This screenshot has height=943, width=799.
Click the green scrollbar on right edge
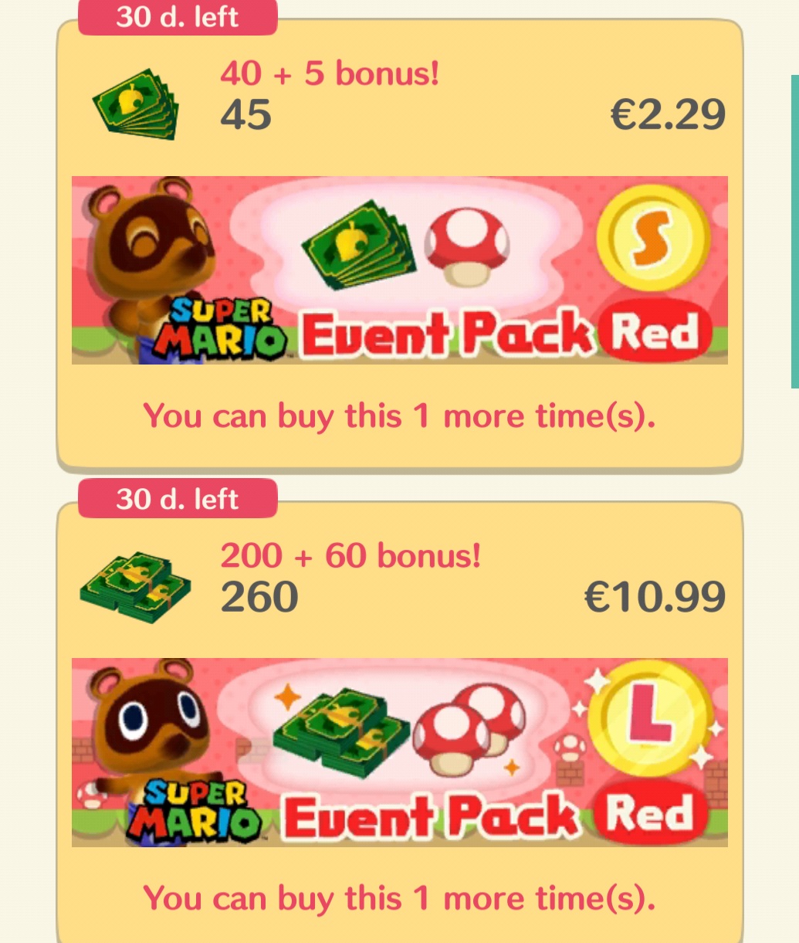[794, 232]
